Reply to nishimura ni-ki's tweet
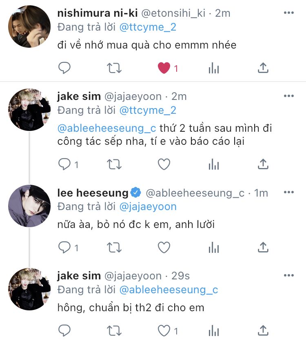 [64, 68]
